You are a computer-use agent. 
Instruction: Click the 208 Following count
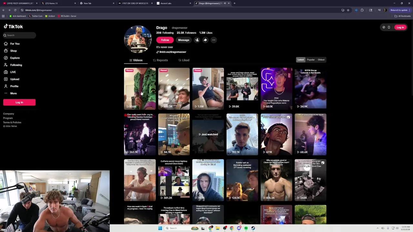coord(165,33)
